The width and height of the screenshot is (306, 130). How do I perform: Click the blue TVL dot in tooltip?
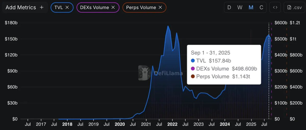click(x=193, y=61)
